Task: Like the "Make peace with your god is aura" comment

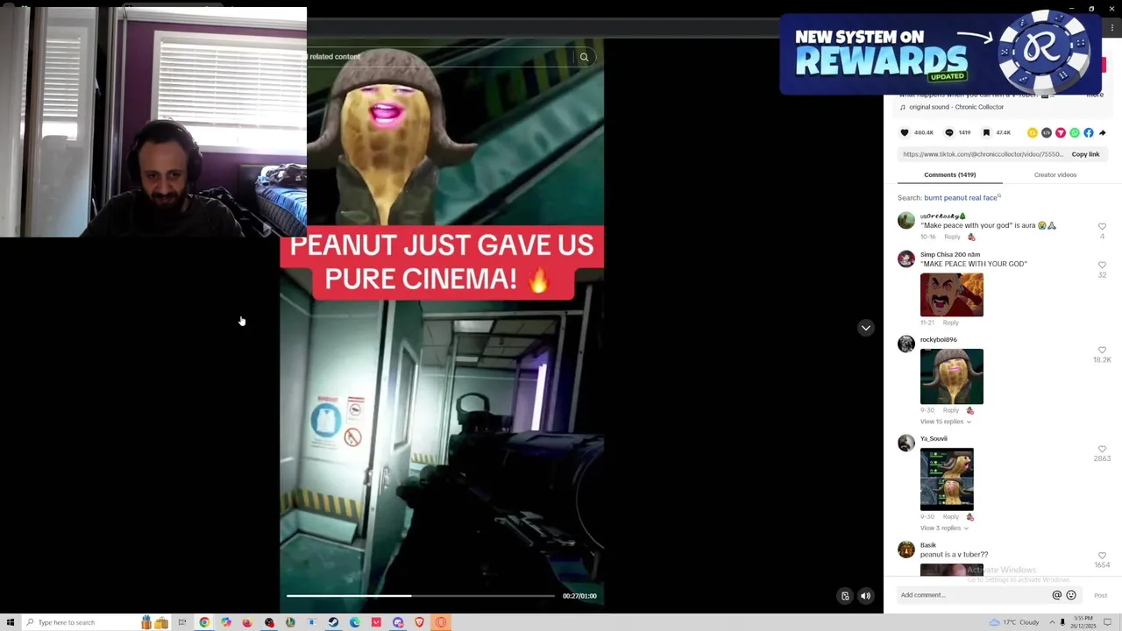Action: point(1102,227)
